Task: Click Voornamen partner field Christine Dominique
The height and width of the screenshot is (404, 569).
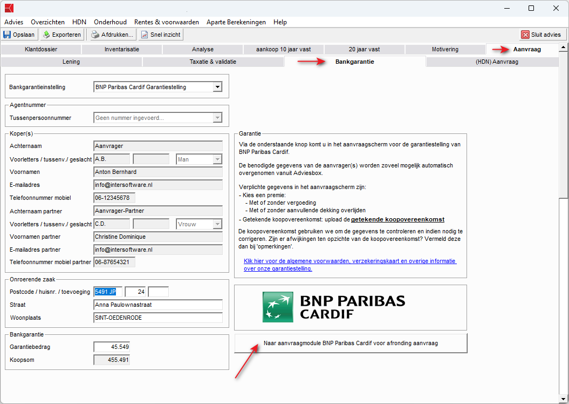Action: (158, 237)
